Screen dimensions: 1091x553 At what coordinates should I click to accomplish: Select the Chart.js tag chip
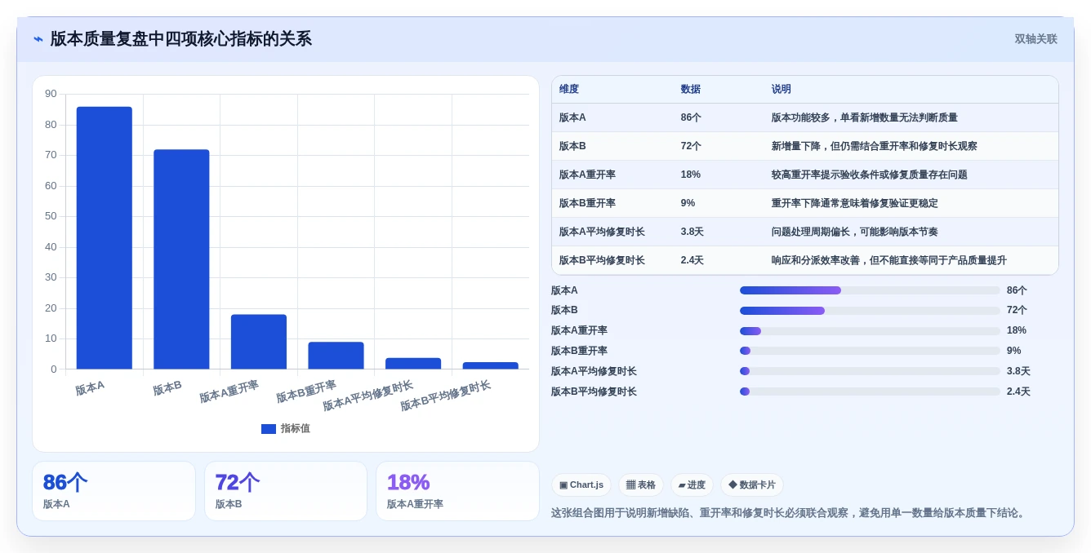coord(581,485)
